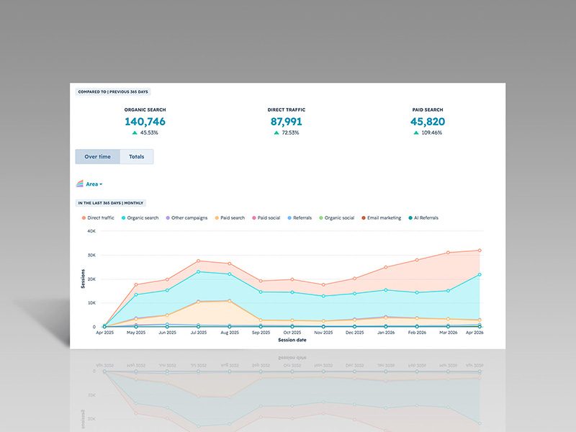
Task: Click the 20K y-axis label
Action: pyautogui.click(x=91, y=279)
